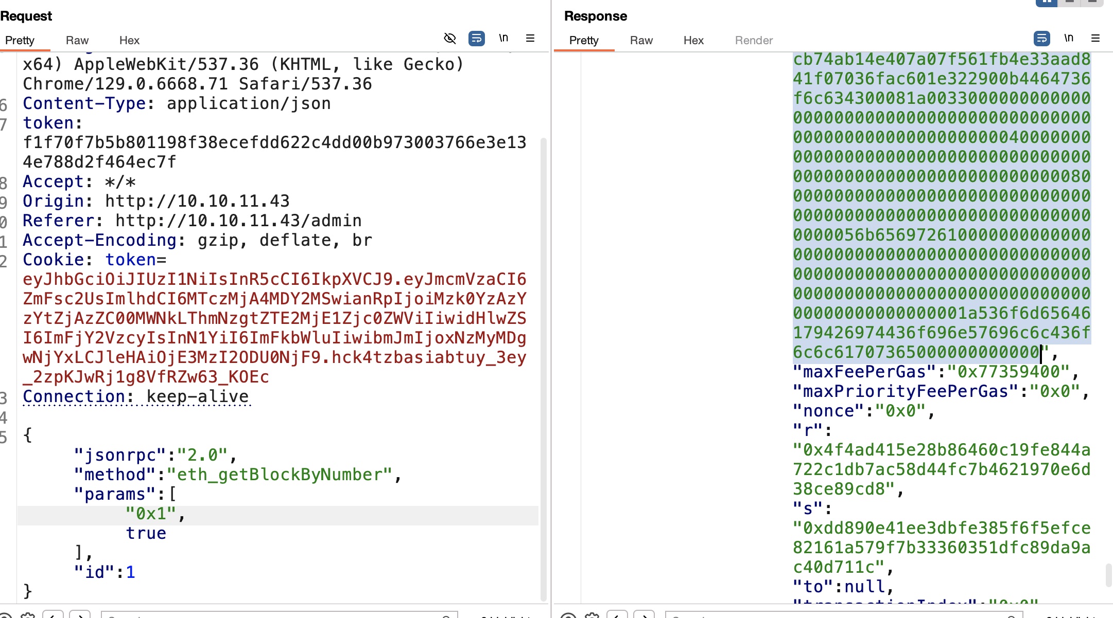Image resolution: width=1113 pixels, height=618 pixels.
Task: Select the Response Raw tab
Action: click(641, 40)
